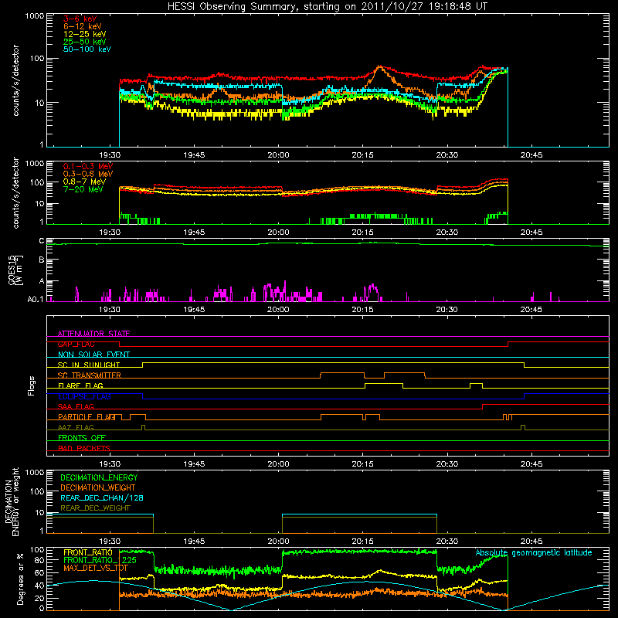Click the B tick label in GOES panel
The image size is (618, 618).
click(x=42, y=260)
